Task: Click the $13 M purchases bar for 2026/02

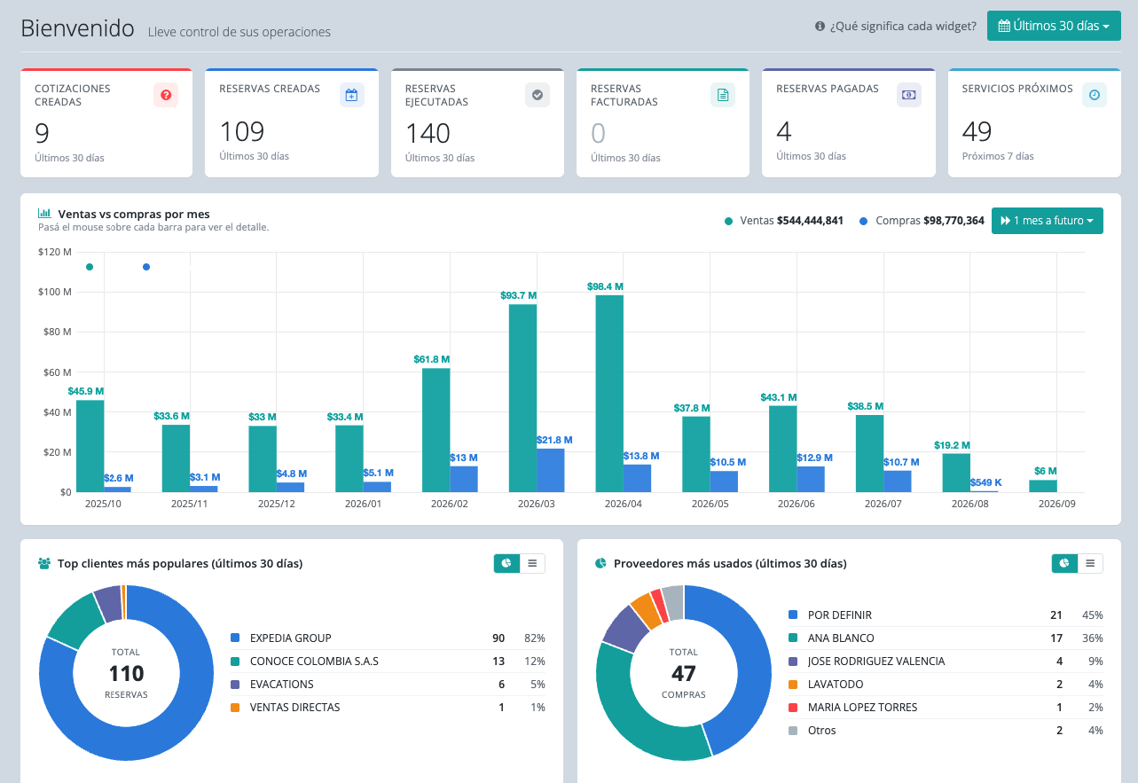Action: [x=464, y=479]
